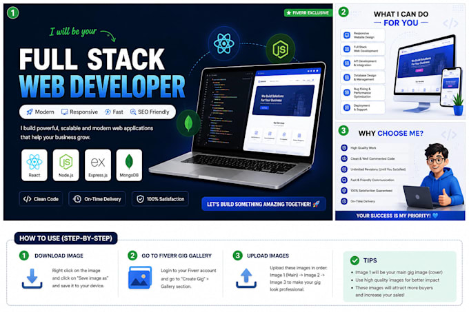Screen dimensions: 469x312
Task: Click the code brackets icon in Clean Code
Action: click(x=27, y=199)
